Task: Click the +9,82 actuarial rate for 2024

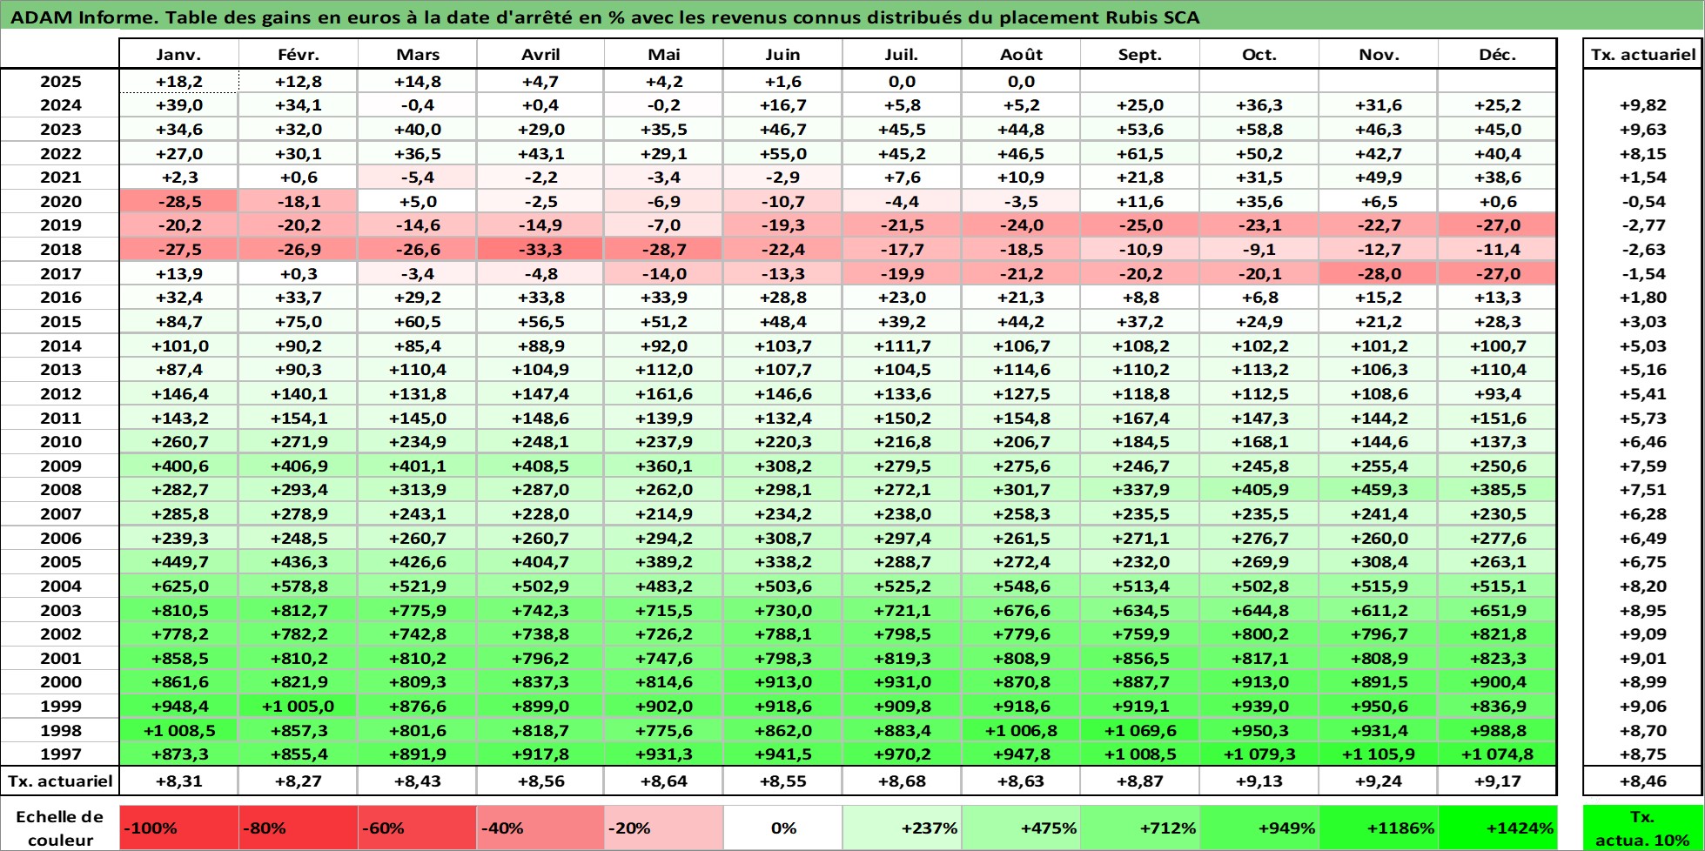Action: click(1643, 105)
